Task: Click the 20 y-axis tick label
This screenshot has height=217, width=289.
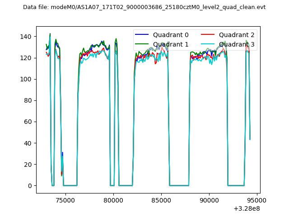Action: click(x=28, y=165)
